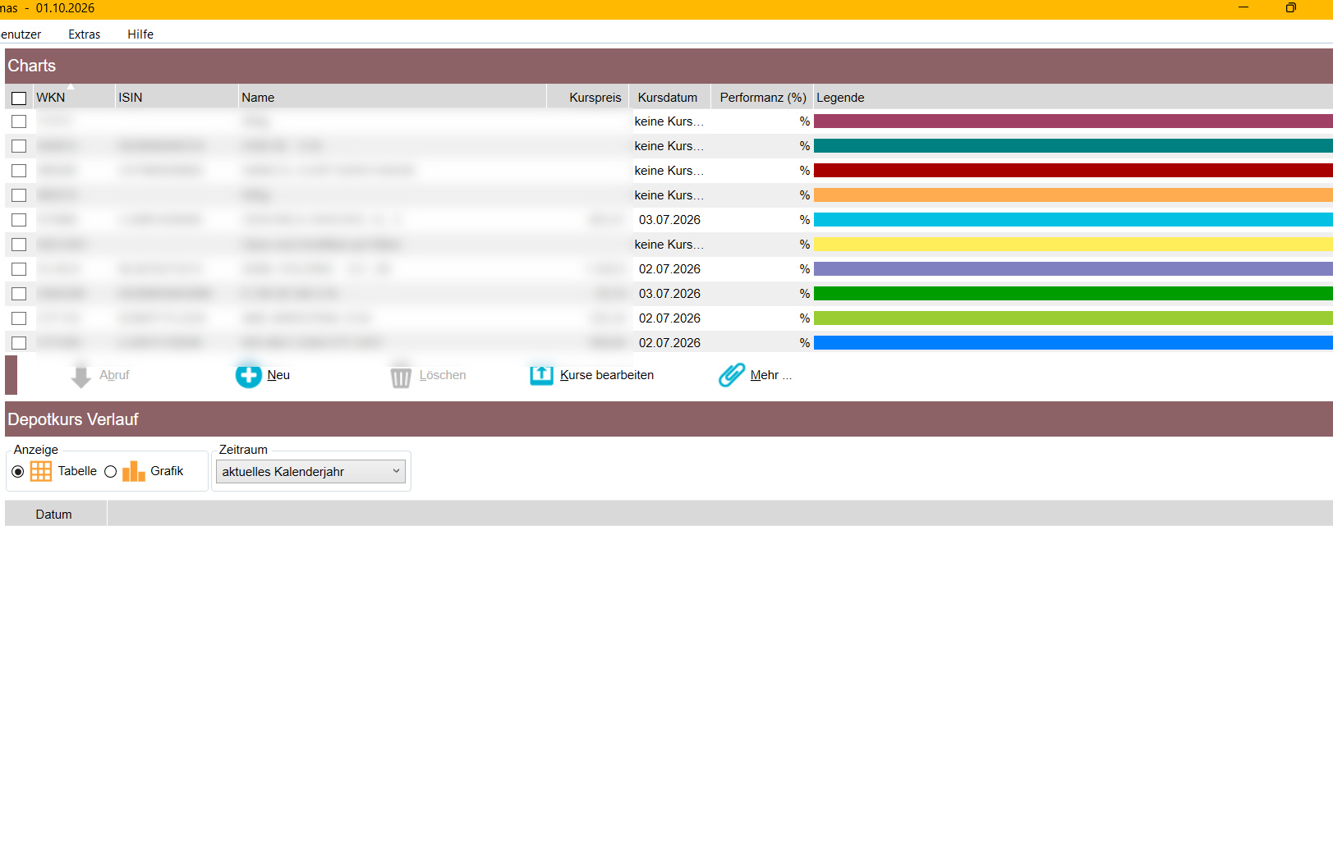Click the dark red legend color bar
This screenshot has width=1333, height=865.
[1073, 171]
